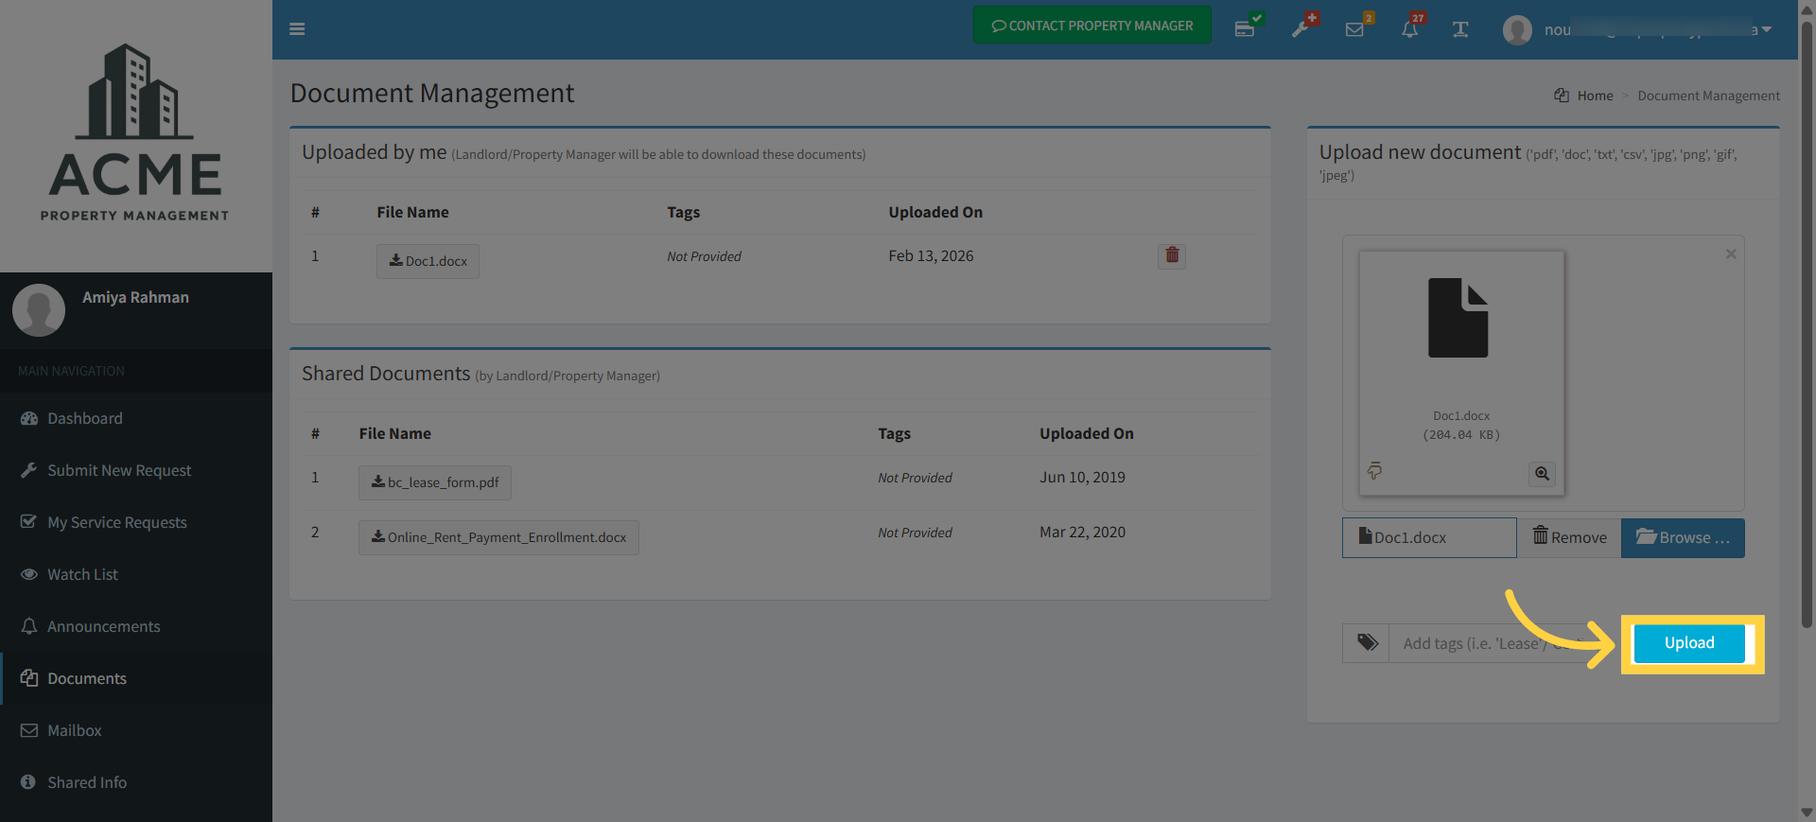Click the 'Mar 22, 2020' upload date
1816x822 pixels.
point(1082,532)
